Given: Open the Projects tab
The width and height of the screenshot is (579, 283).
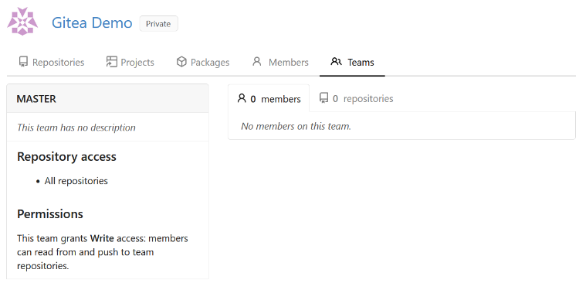Looking at the screenshot, I should [x=130, y=62].
